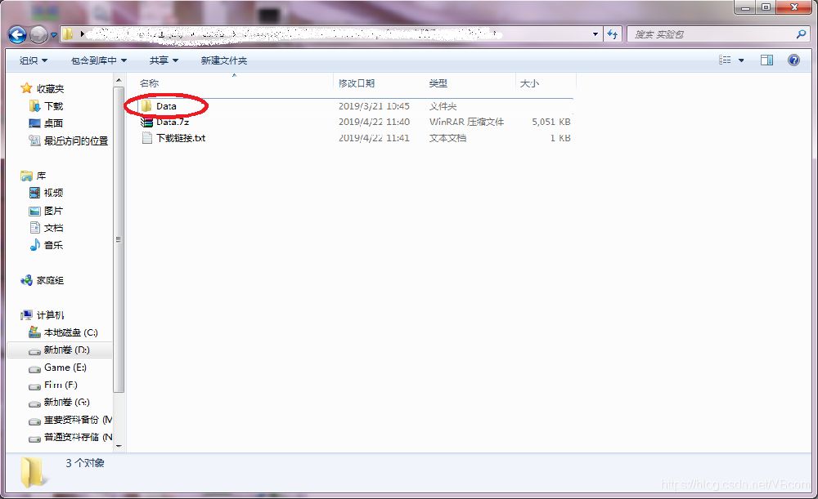The width and height of the screenshot is (818, 499).
Task: Select the 下载链接.txt text file
Action: click(180, 138)
